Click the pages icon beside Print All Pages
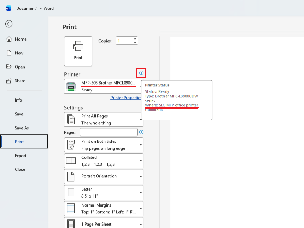The image size is (304, 228). 71,119
